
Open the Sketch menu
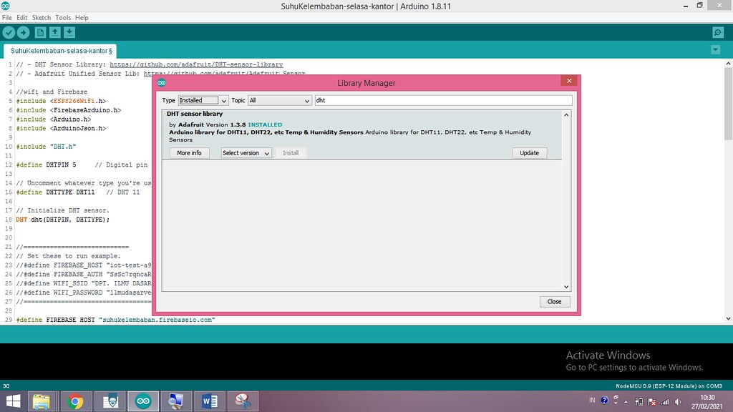coord(41,18)
